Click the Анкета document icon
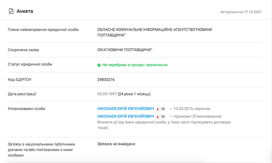 tap(11, 11)
